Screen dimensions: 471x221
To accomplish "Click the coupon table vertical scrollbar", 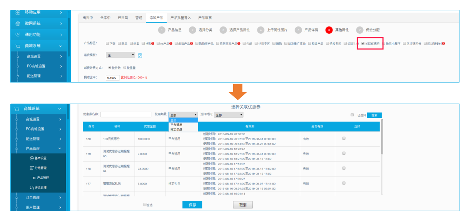I will [382, 136].
